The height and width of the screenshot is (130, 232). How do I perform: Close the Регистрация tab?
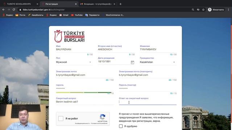pyautogui.click(x=76, y=4)
